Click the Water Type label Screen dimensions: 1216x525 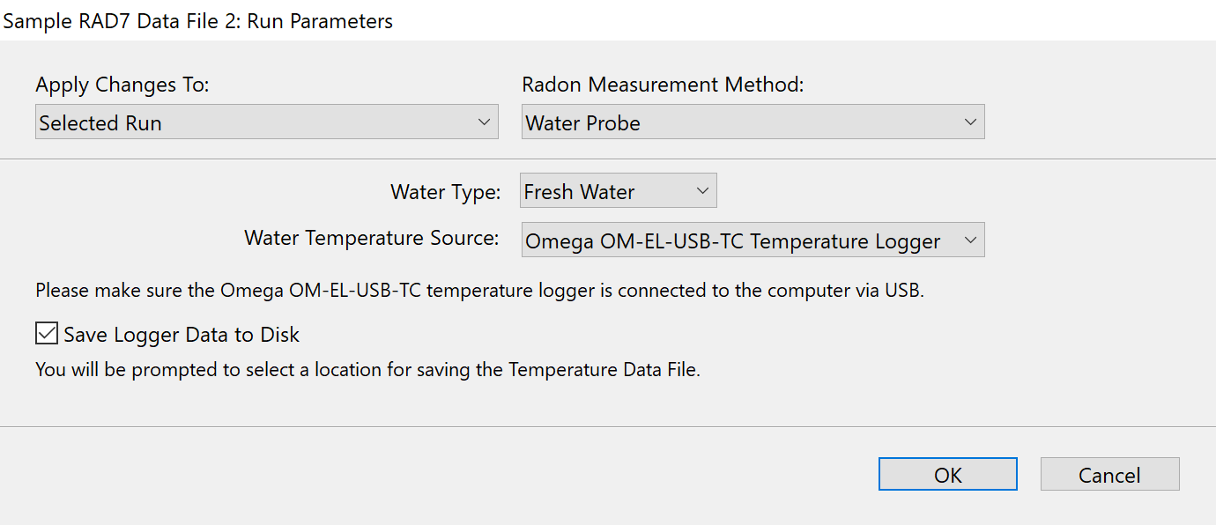coord(445,191)
